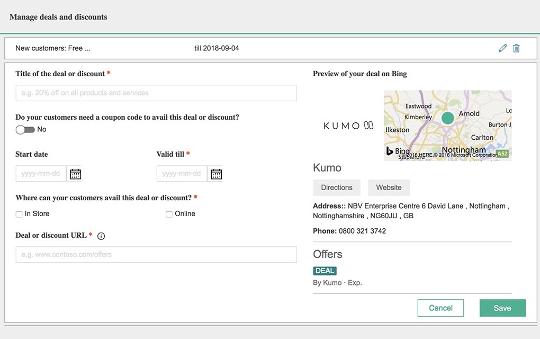Toggle the coupon code switch
Viewport: 540px width, 339px height.
pos(25,130)
